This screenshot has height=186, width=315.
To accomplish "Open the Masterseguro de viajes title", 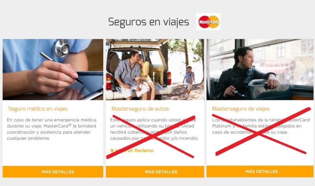I will (241, 109).
